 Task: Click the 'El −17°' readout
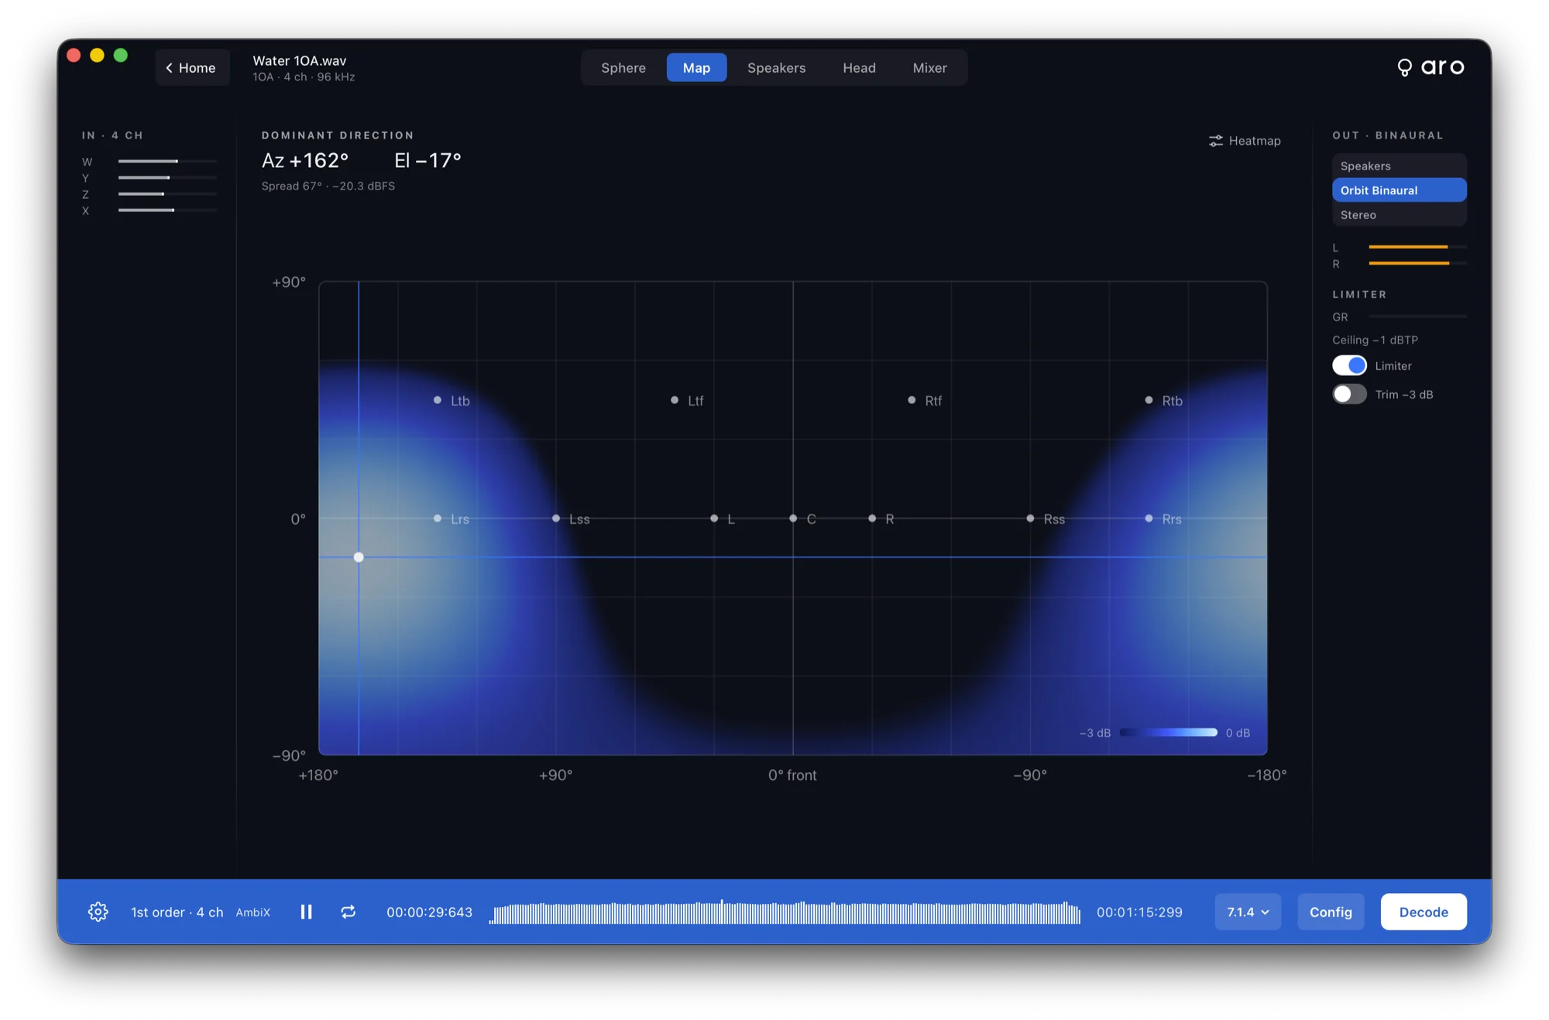pyautogui.click(x=428, y=160)
